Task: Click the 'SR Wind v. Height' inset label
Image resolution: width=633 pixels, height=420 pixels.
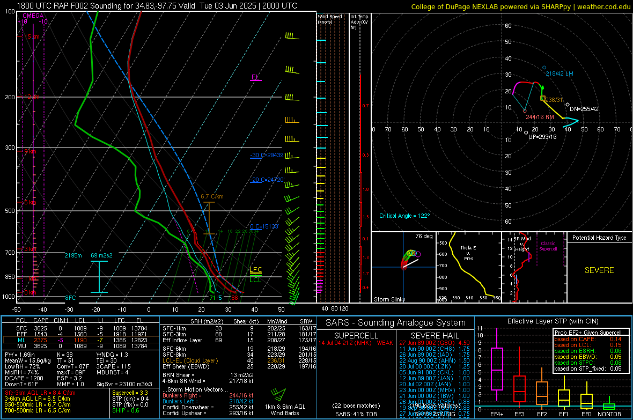Action: pyautogui.click(x=522, y=244)
